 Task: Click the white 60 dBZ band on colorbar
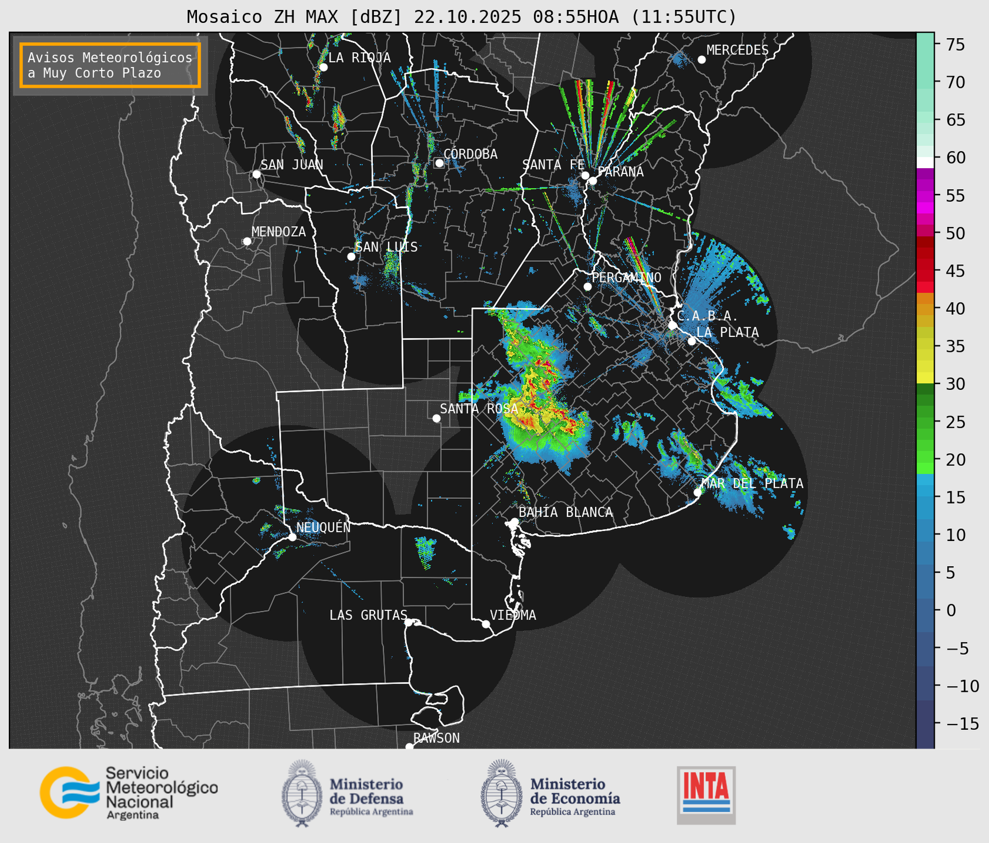(925, 161)
